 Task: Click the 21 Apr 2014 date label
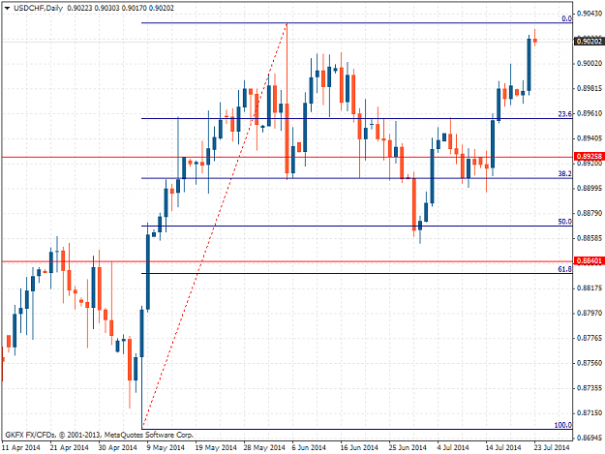(x=69, y=447)
